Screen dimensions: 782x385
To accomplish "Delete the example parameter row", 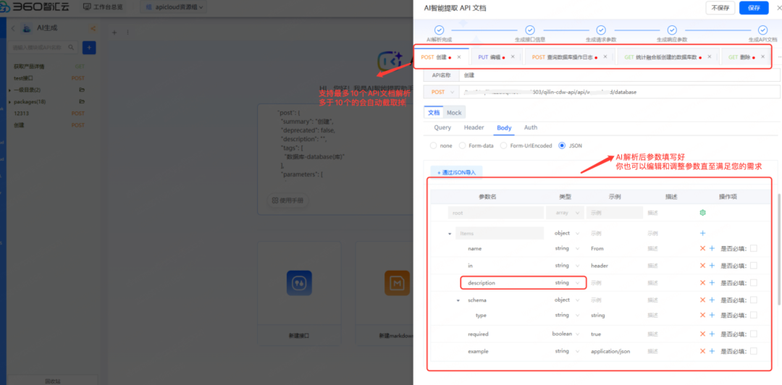I will coord(702,351).
